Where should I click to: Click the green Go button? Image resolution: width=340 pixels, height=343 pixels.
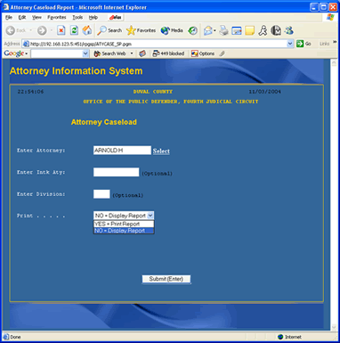click(x=304, y=44)
